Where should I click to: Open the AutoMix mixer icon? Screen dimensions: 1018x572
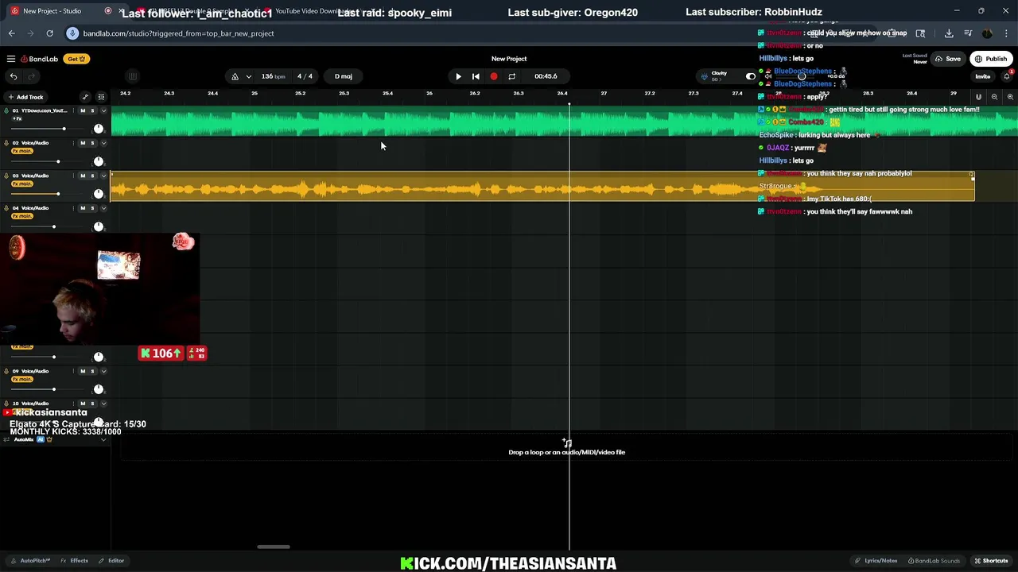coord(6,439)
